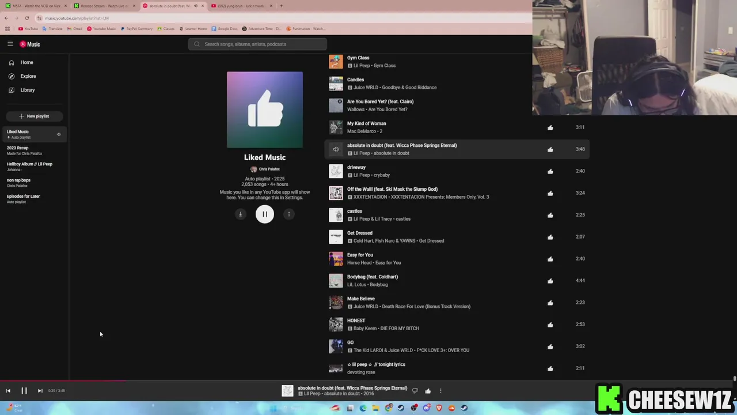The image size is (737, 415).
Task: Unlike the castles track
Action: point(550,215)
